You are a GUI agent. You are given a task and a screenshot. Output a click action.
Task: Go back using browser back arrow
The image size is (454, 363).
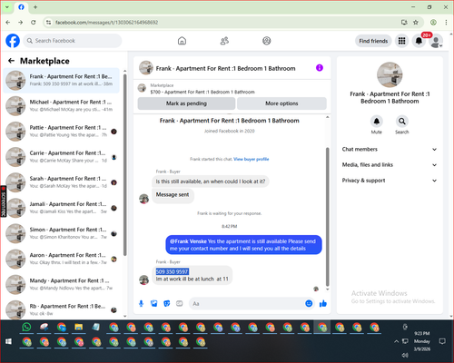(8, 23)
